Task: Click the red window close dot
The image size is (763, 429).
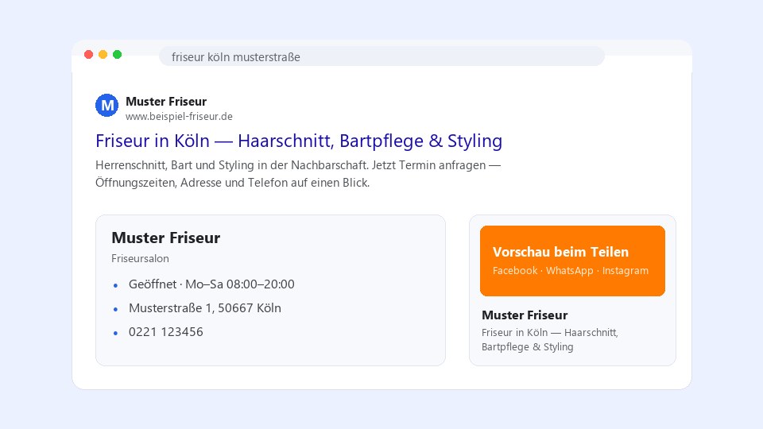Action: (88, 55)
